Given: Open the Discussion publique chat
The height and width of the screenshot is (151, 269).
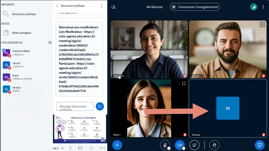Looking at the screenshot, I should [x=24, y=14].
